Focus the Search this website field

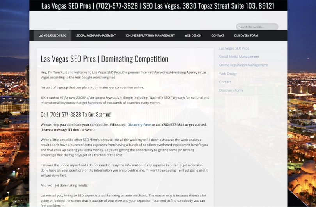(x=257, y=27)
